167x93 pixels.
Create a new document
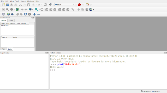click(3, 5)
